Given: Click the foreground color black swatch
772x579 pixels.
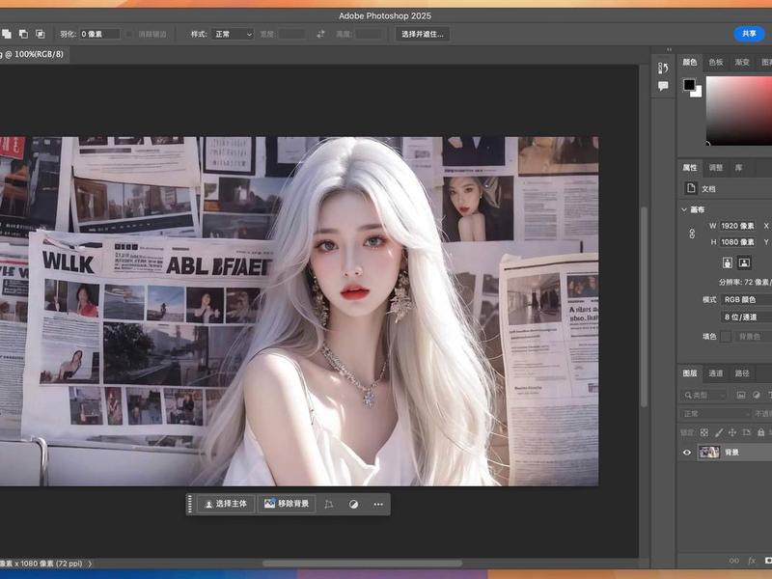Looking at the screenshot, I should point(689,85).
